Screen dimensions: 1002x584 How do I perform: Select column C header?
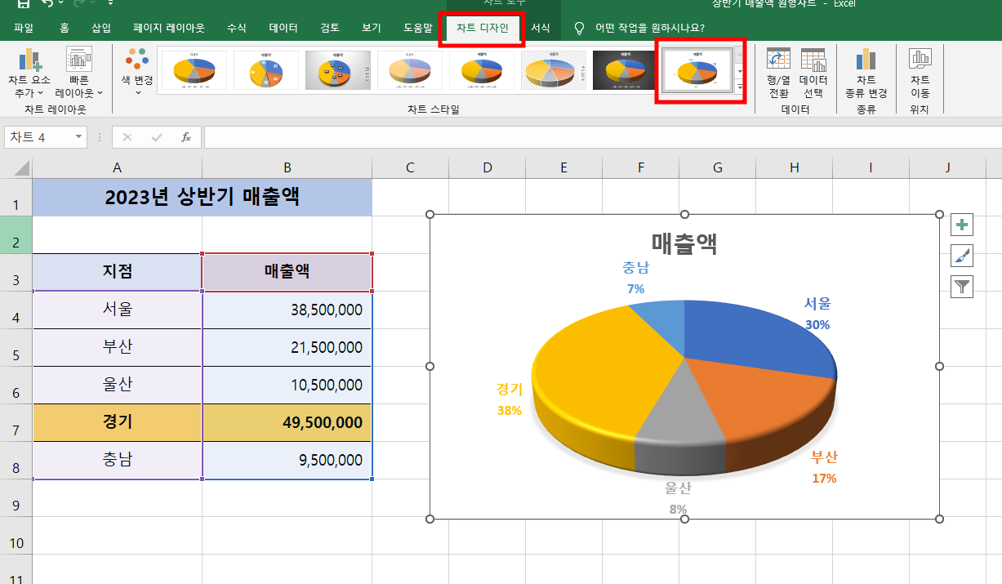click(410, 167)
